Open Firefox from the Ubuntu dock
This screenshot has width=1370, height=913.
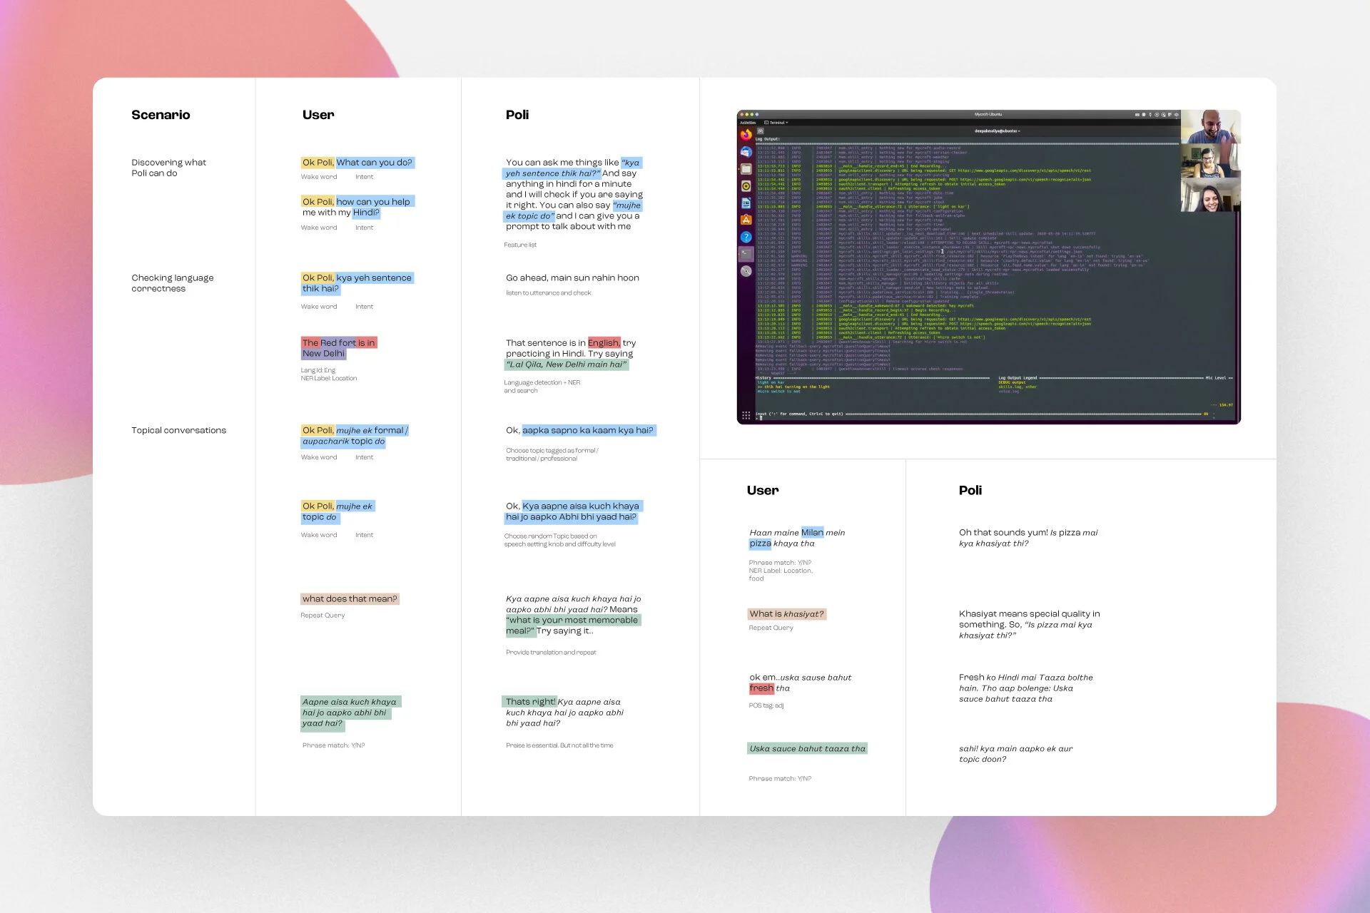pyautogui.click(x=746, y=135)
